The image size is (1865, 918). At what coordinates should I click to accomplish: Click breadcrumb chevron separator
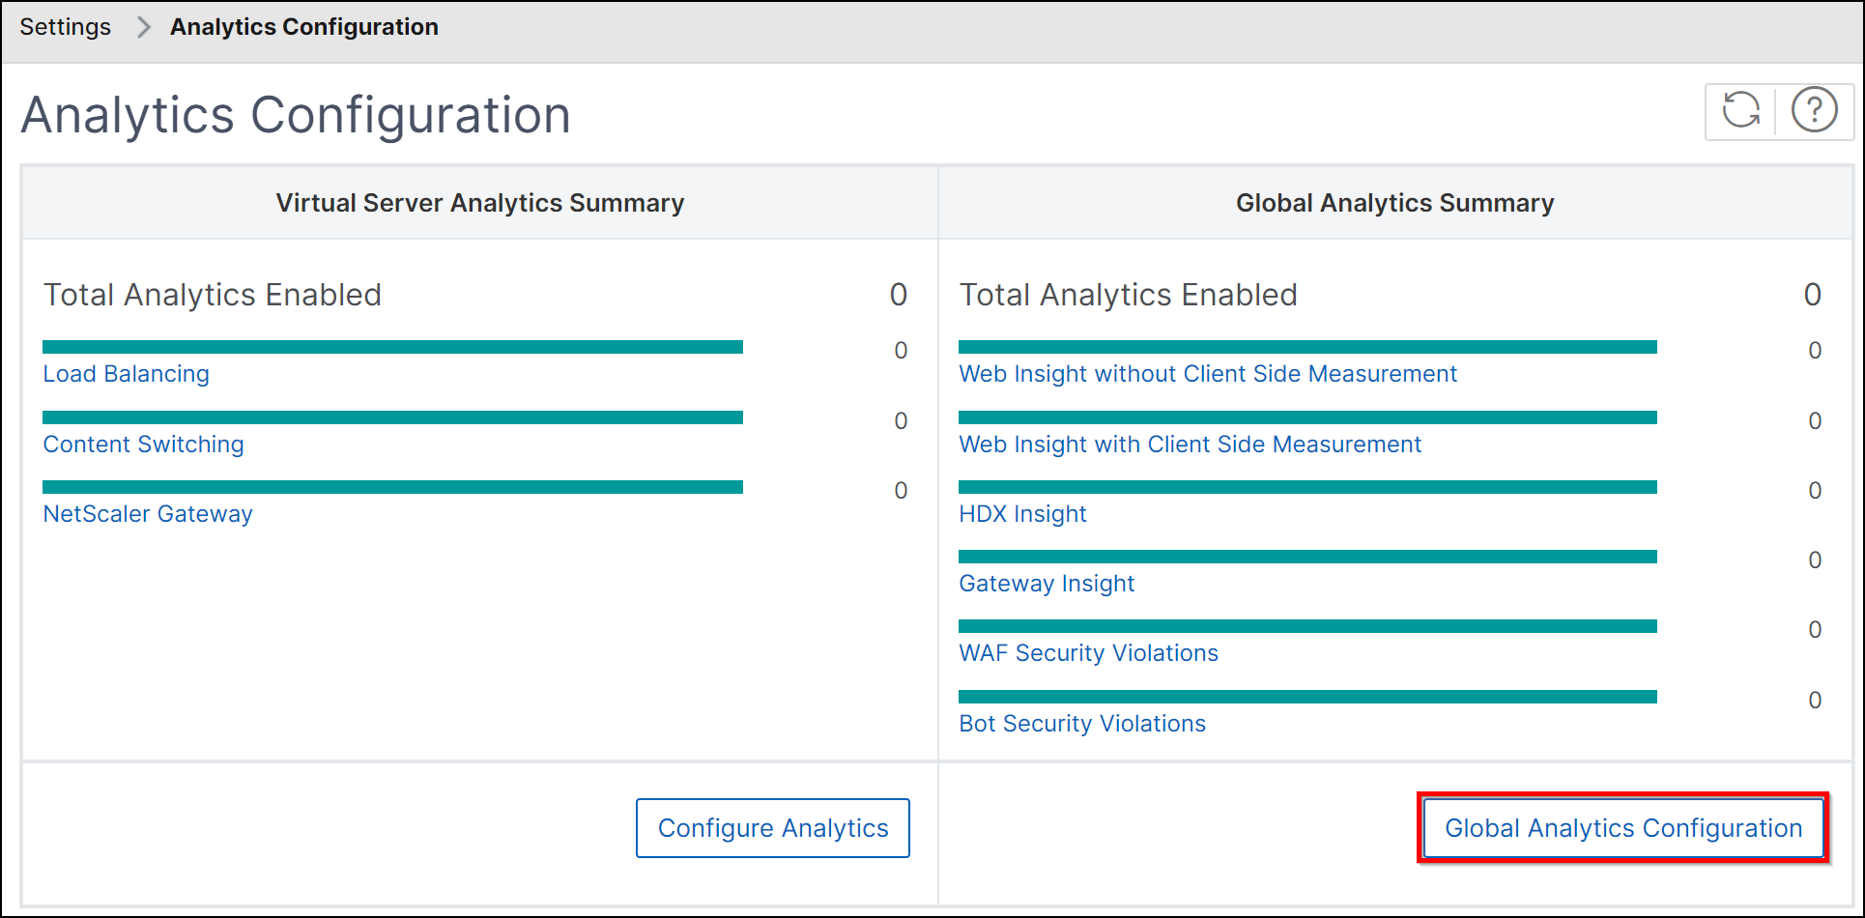point(143,27)
